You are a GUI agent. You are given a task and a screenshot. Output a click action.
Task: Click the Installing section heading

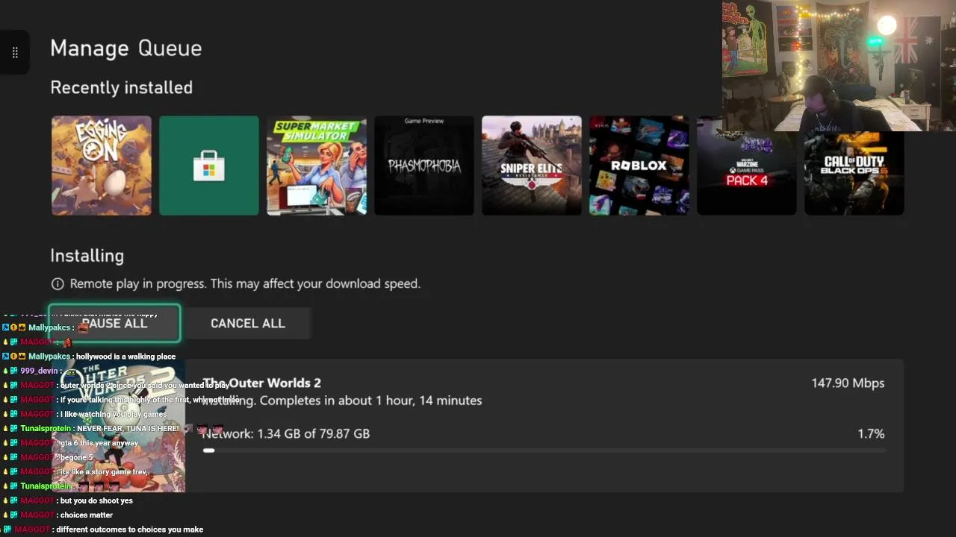pyautogui.click(x=87, y=255)
